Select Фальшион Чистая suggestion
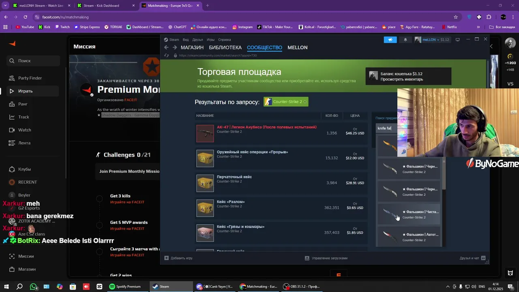This screenshot has width=519, height=292. (409, 214)
